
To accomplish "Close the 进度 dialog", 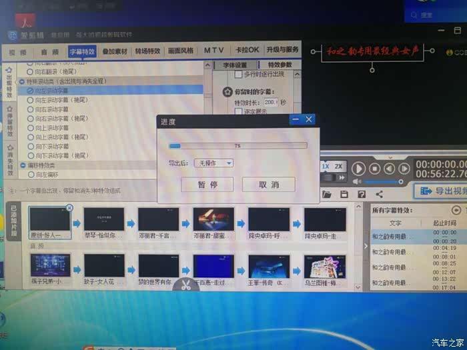I will pos(309,119).
